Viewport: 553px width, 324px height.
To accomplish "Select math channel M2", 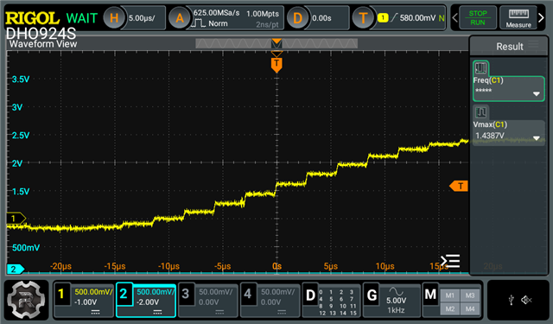I will pos(449,308).
